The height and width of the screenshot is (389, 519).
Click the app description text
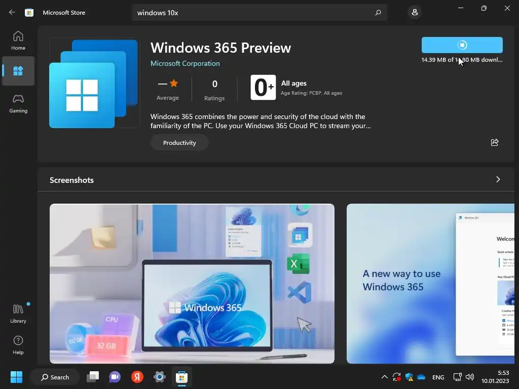tap(261, 121)
